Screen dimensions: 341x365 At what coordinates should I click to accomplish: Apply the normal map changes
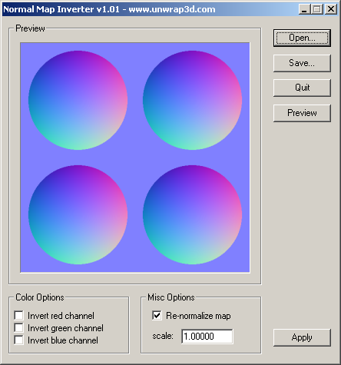click(x=302, y=337)
